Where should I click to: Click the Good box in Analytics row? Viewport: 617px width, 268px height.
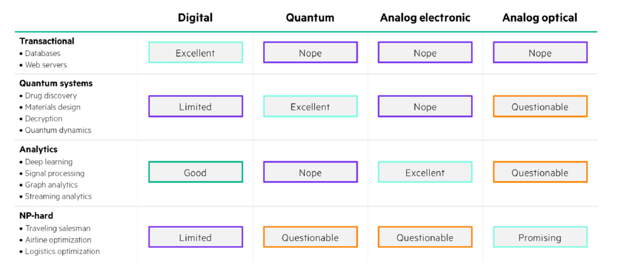coord(195,172)
